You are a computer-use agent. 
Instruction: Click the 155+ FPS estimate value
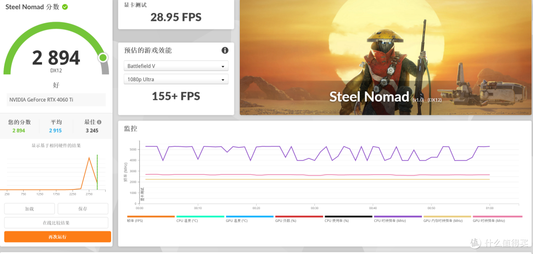(176, 96)
